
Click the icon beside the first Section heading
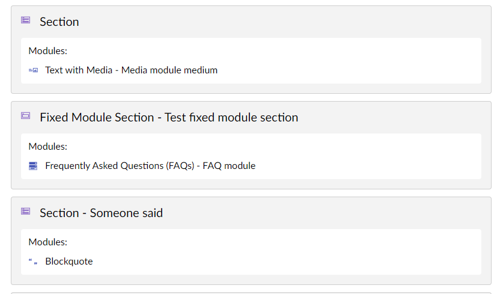tap(26, 20)
